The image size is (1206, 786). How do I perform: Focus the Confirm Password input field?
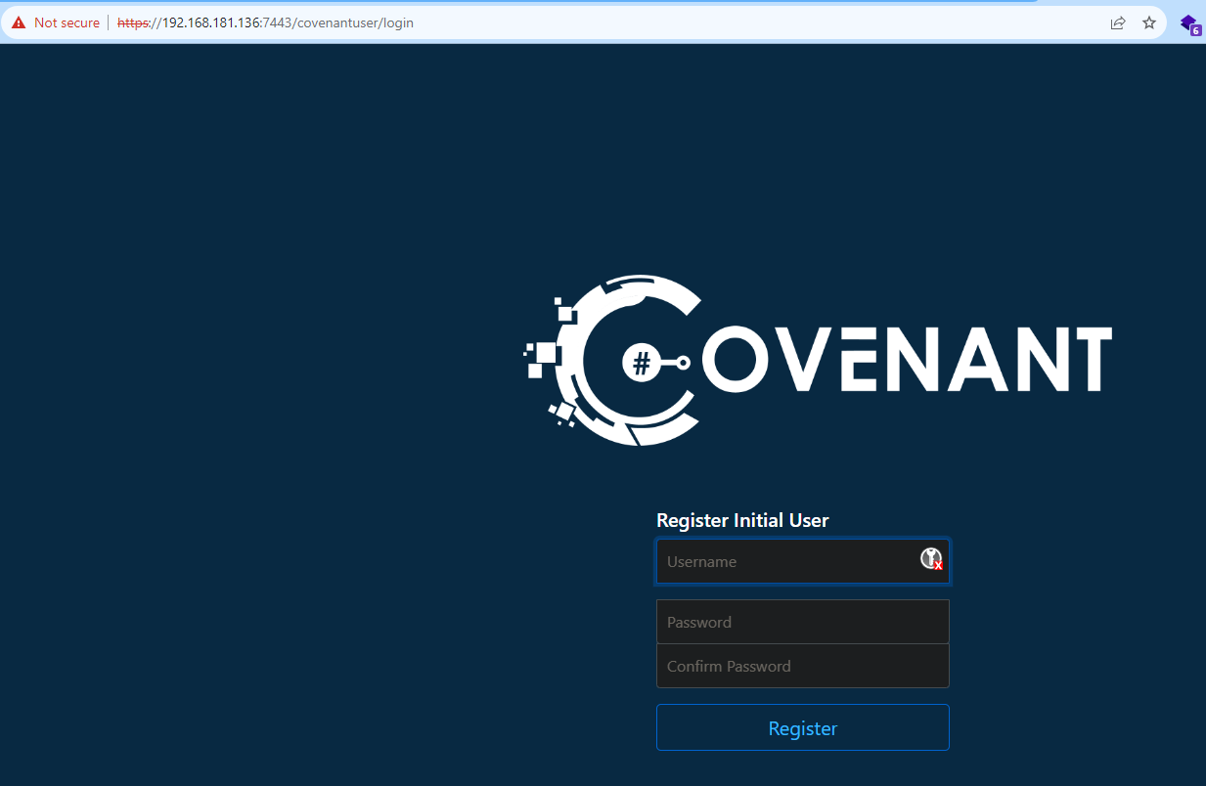point(803,666)
